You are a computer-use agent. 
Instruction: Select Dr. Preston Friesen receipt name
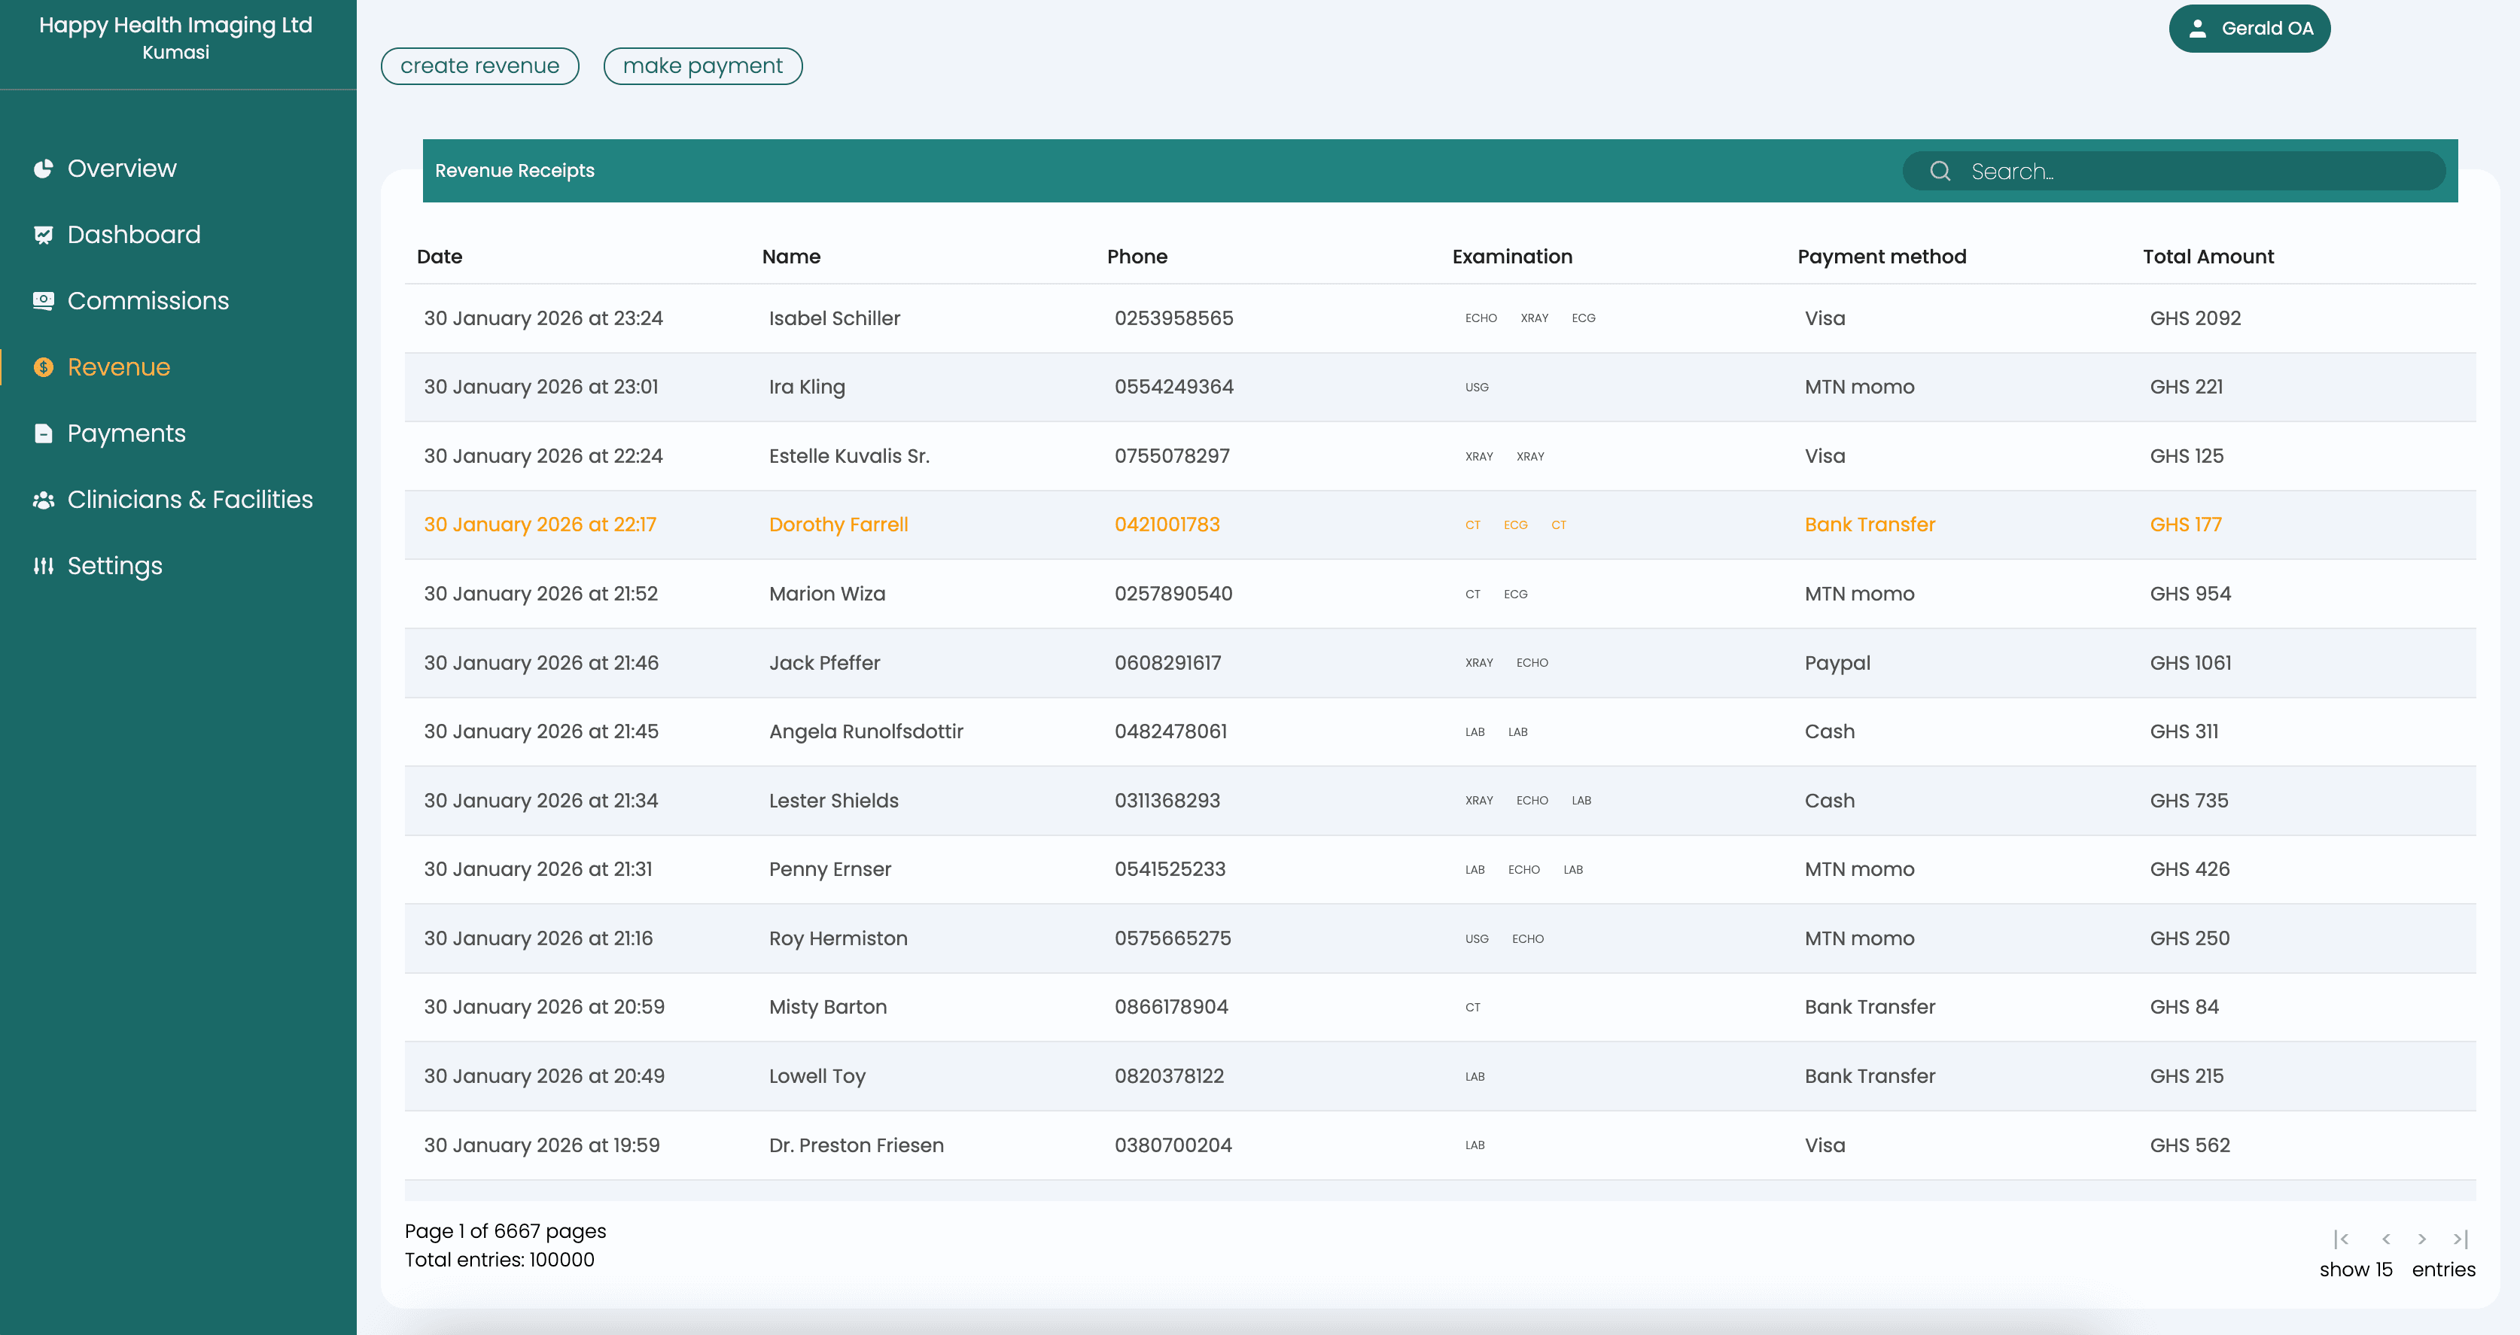856,1145
